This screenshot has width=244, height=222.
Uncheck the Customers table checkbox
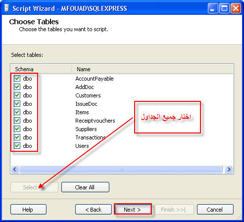(x=17, y=95)
